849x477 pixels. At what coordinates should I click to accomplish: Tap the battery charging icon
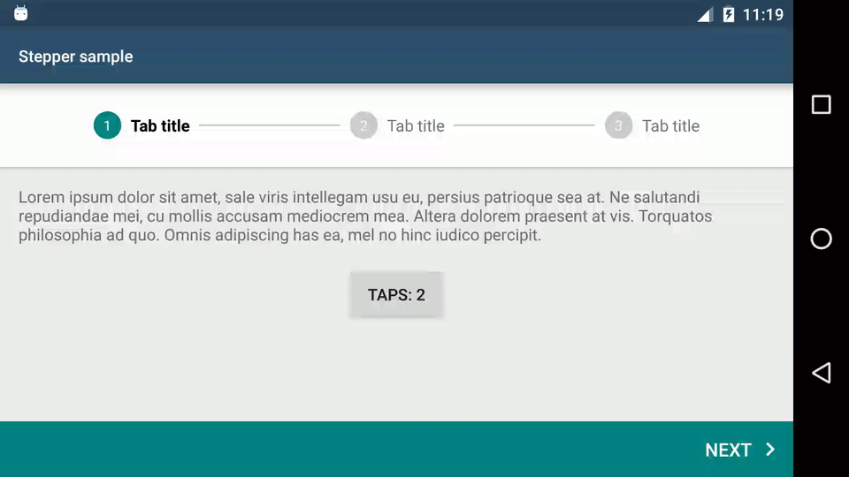[x=729, y=14]
